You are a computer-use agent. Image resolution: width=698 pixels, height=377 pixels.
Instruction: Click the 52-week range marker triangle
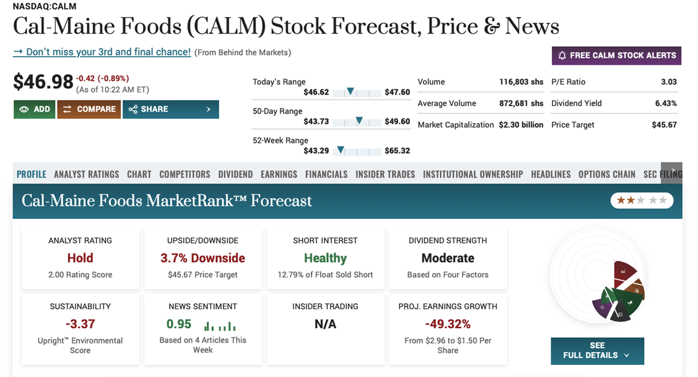(x=341, y=150)
